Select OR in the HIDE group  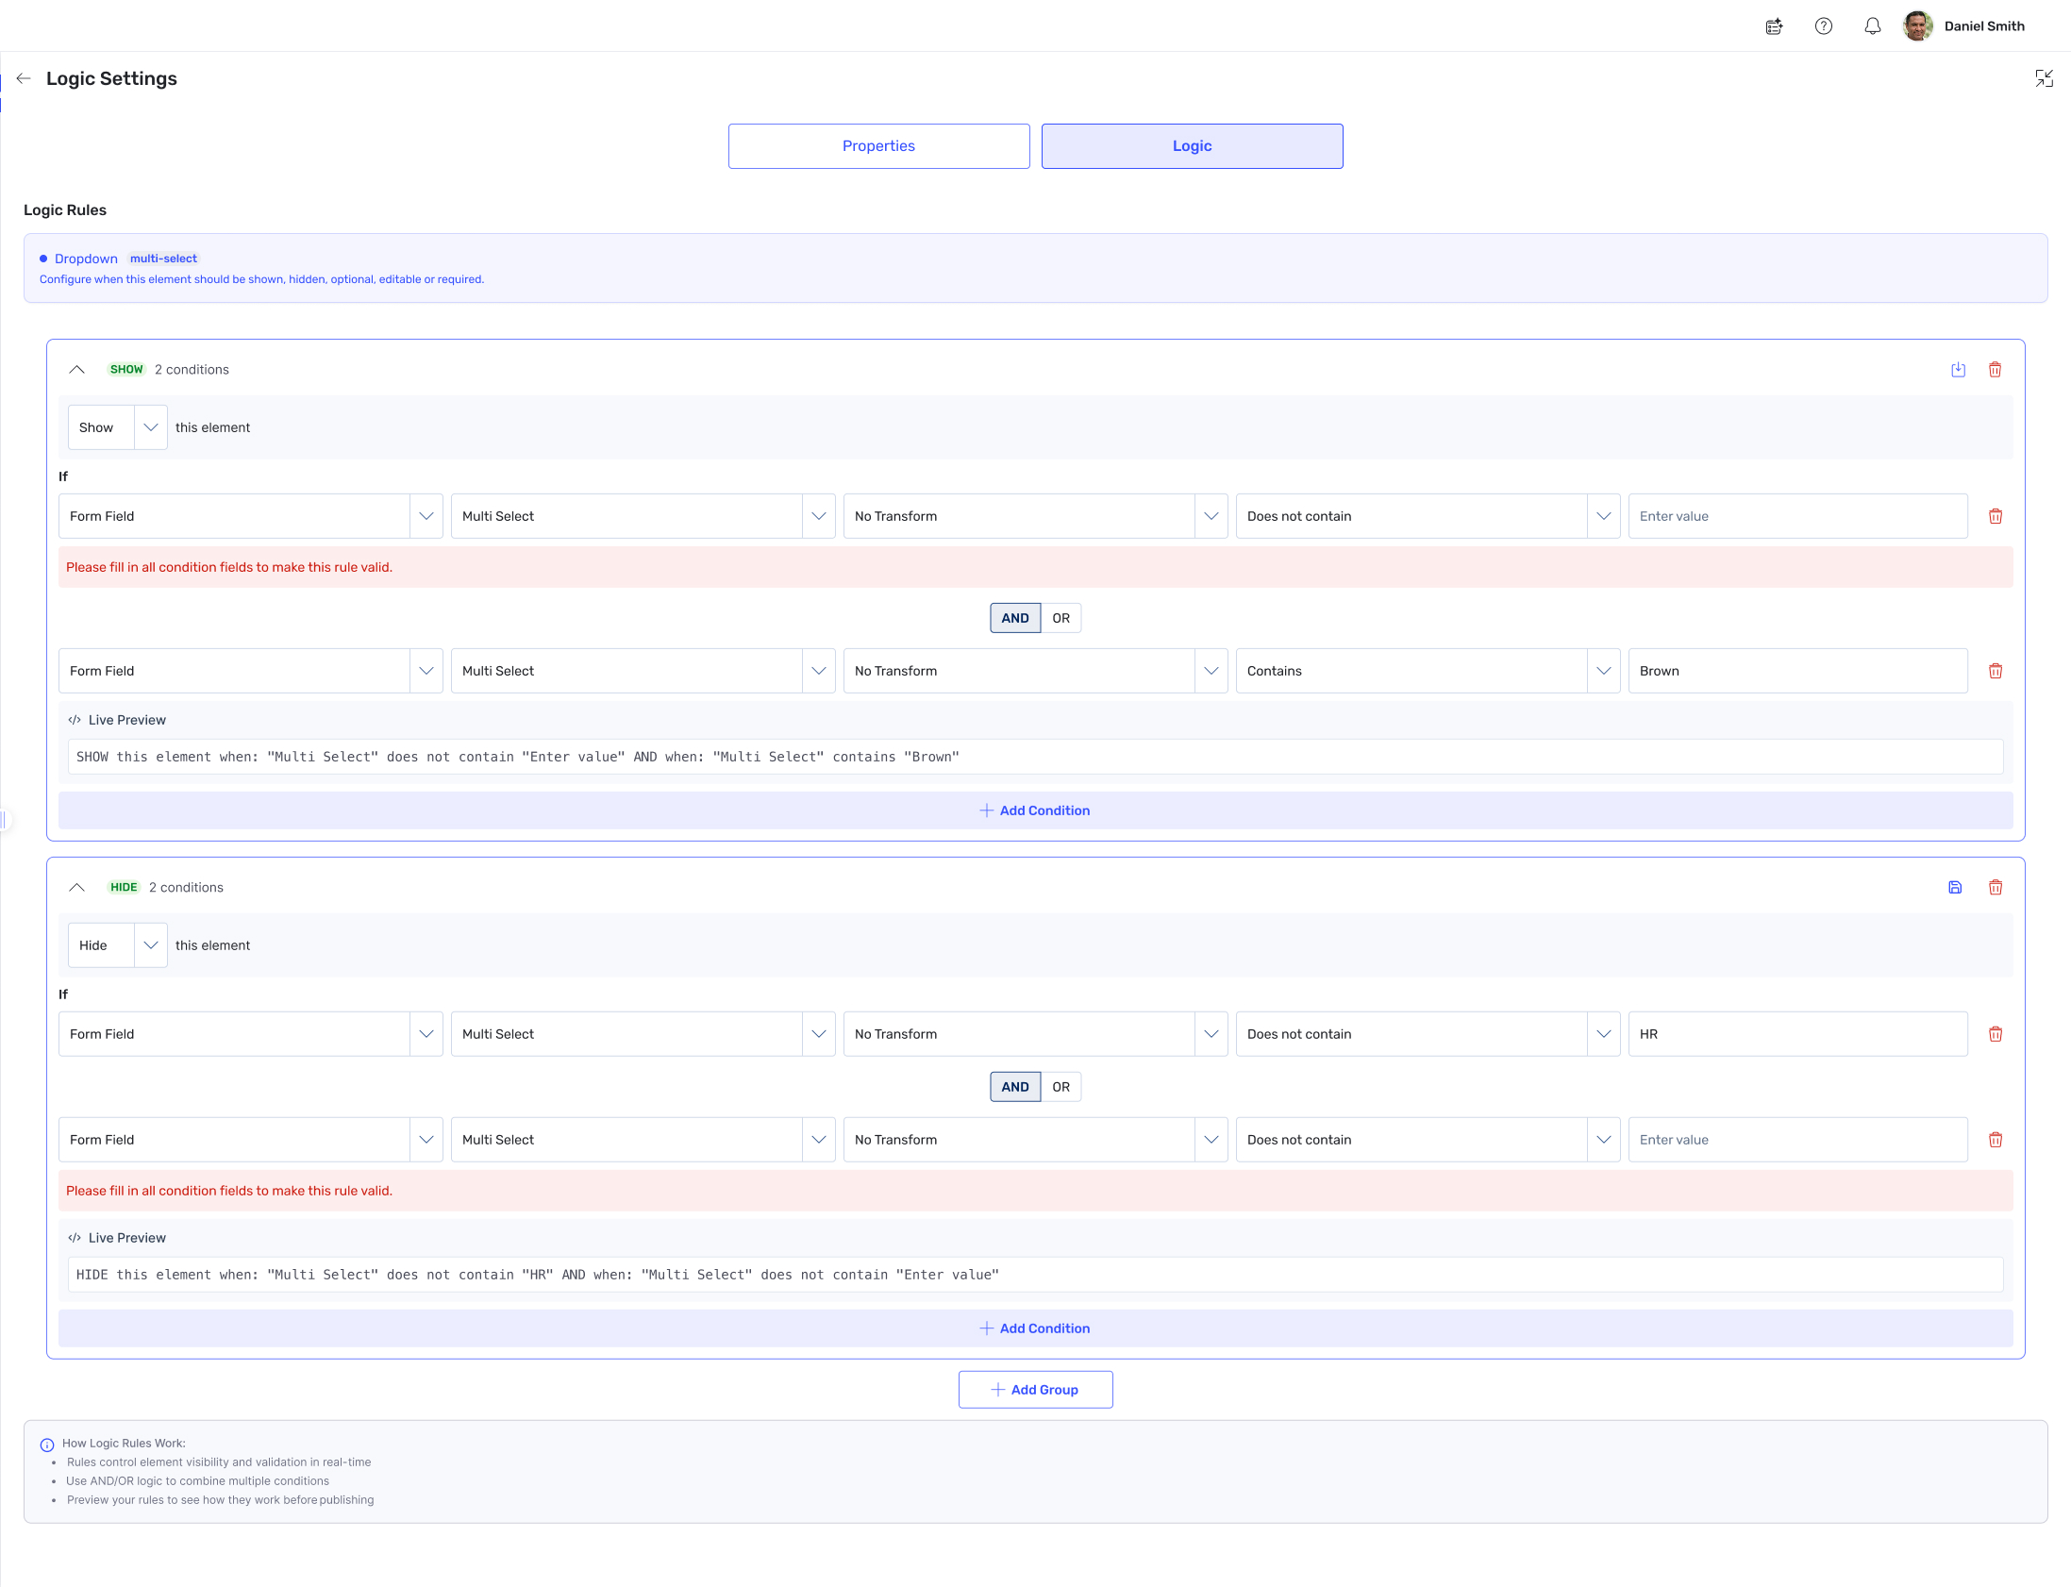(x=1061, y=1086)
